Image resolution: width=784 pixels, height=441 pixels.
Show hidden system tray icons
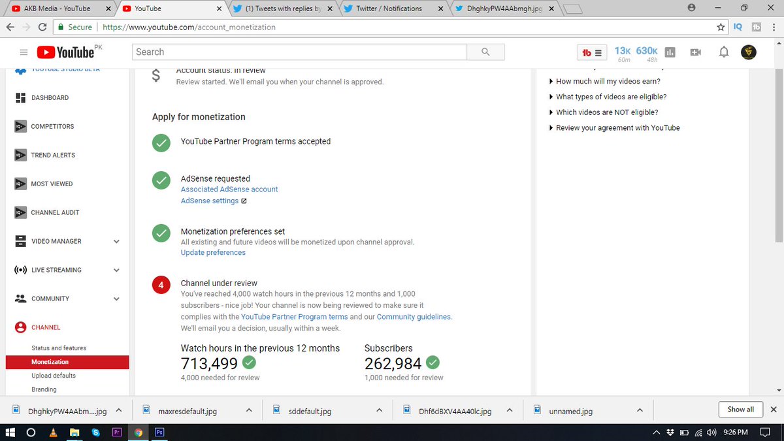coord(658,432)
